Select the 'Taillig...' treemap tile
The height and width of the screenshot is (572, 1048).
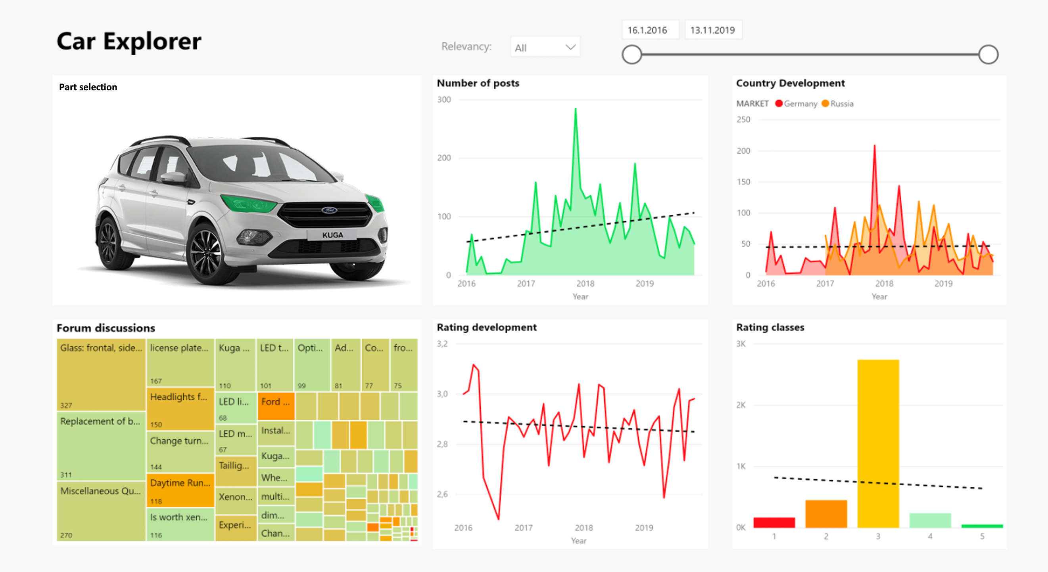point(236,471)
